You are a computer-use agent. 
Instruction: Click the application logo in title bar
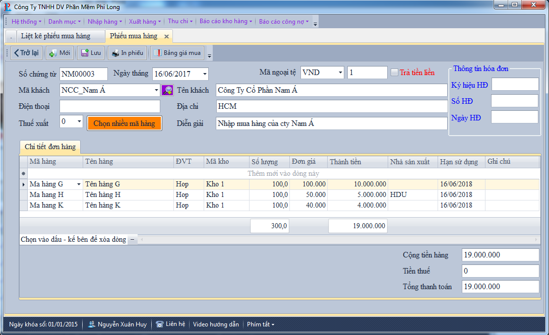8,7
